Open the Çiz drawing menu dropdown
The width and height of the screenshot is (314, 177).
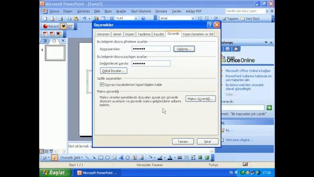coord(46,158)
